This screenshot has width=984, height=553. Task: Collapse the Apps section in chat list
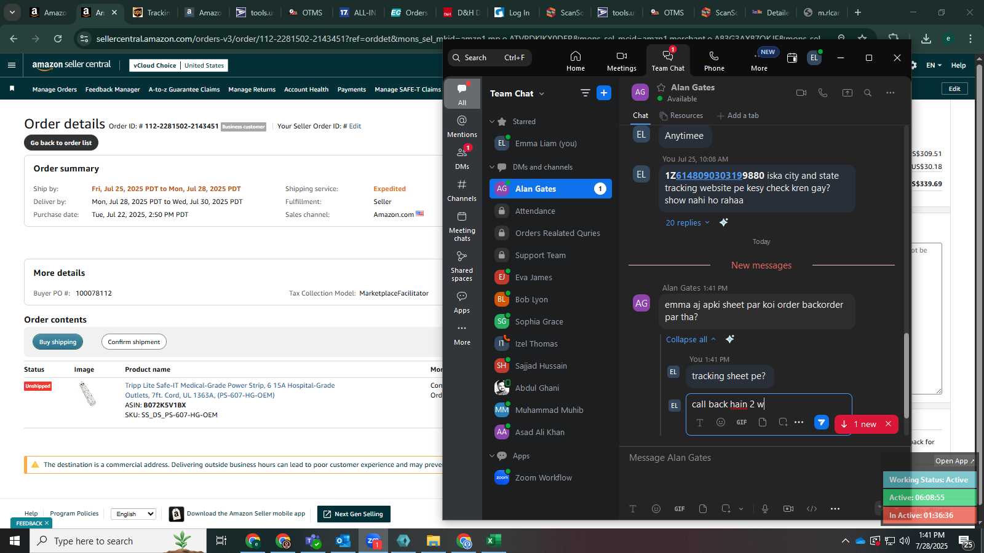[x=492, y=456]
